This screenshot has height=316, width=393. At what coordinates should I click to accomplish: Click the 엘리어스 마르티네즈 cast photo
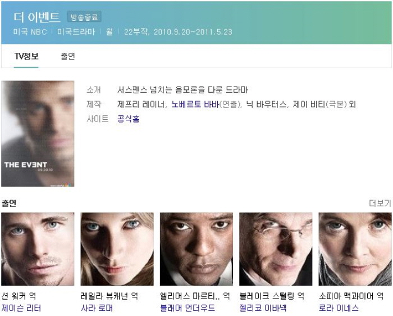pos(196,249)
